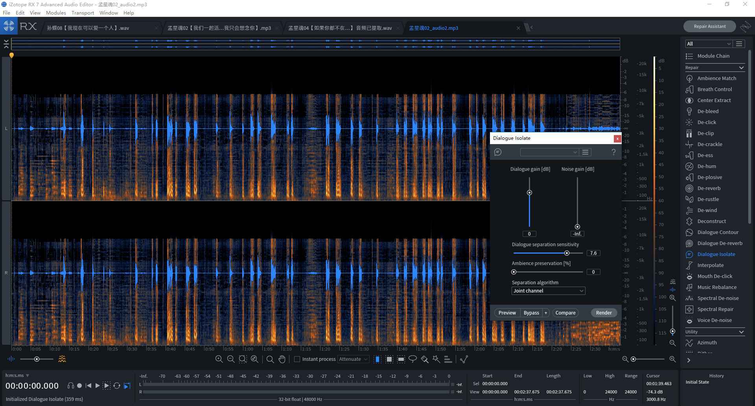This screenshot has width=755, height=406.
Task: Launch the Repair Assistant
Action: [x=709, y=26]
